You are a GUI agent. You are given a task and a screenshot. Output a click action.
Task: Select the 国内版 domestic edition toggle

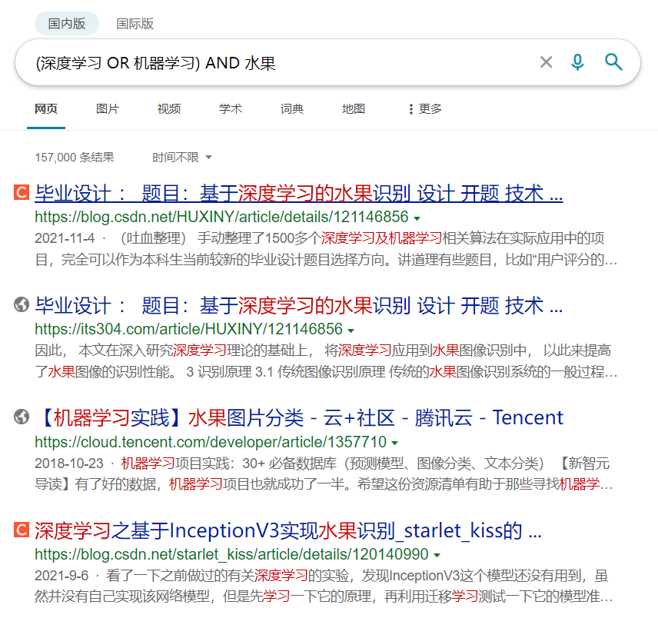coord(67,24)
